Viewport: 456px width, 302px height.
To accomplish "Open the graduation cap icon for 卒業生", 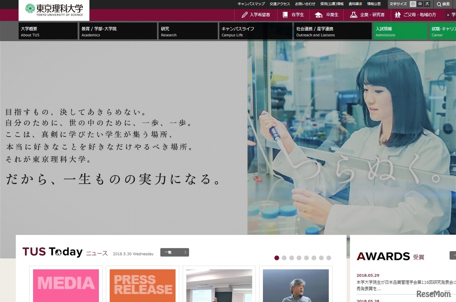I will point(319,15).
